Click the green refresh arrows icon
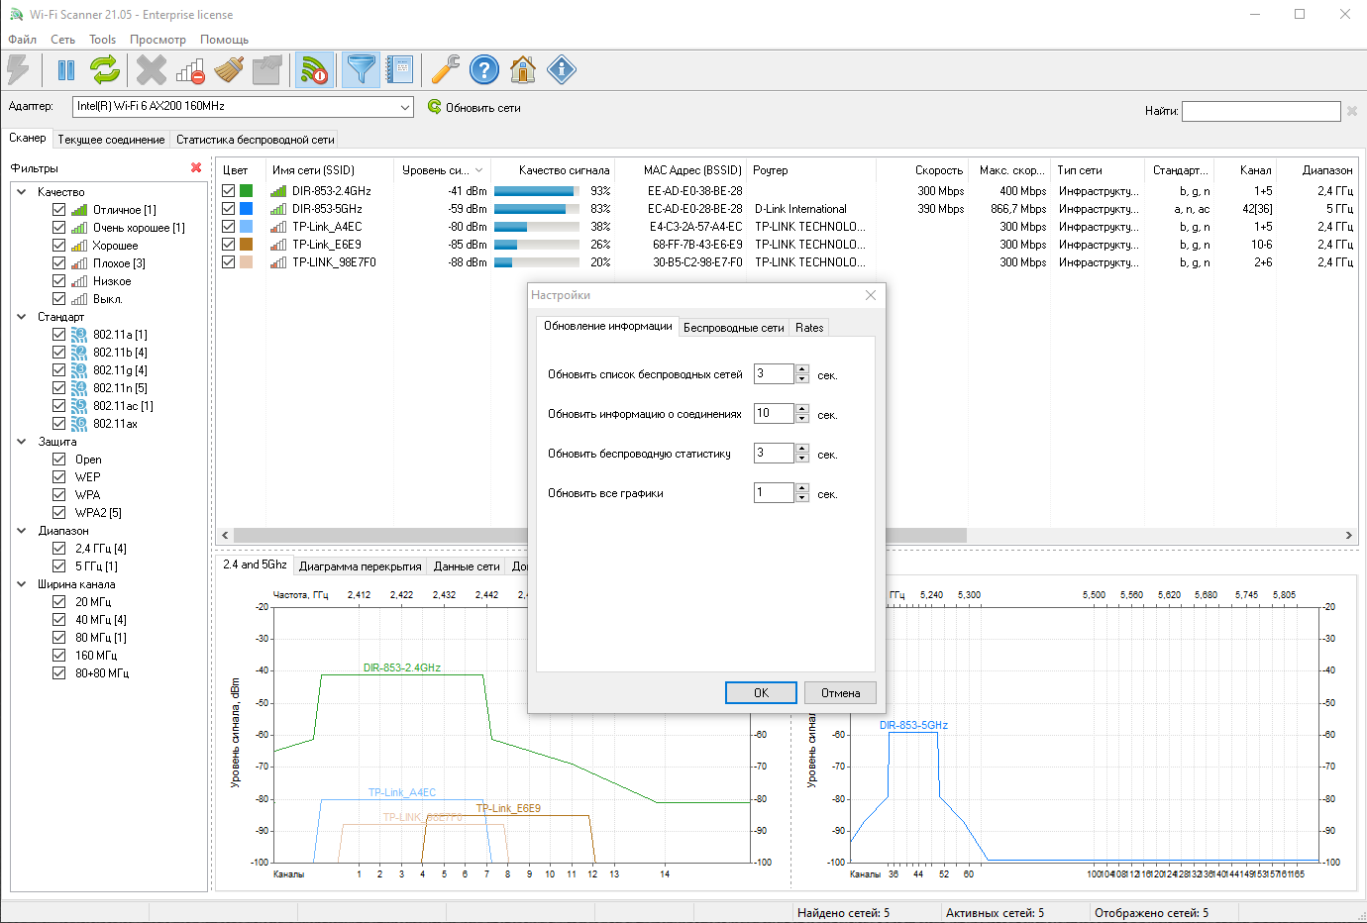Screen dimensions: 1367x923 point(105,70)
